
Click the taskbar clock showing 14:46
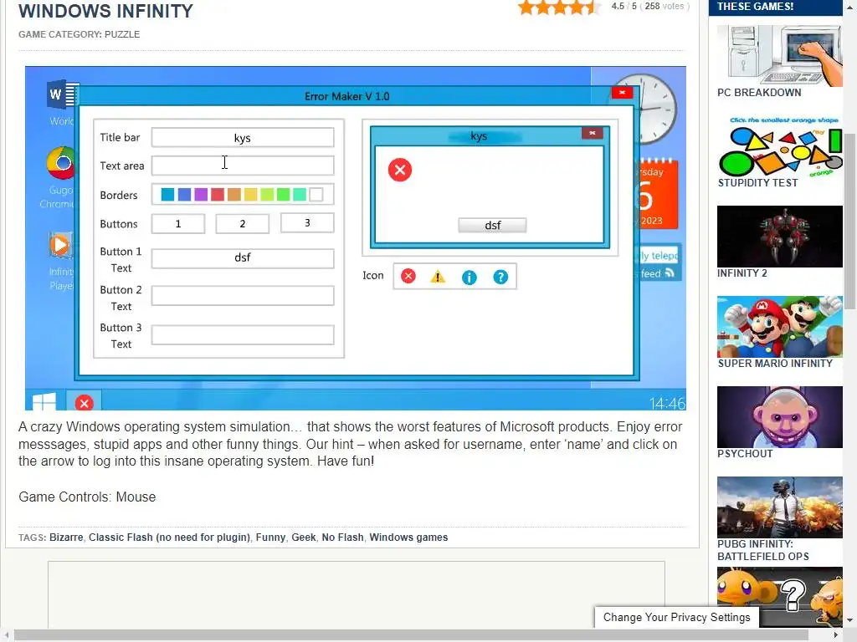tap(667, 404)
